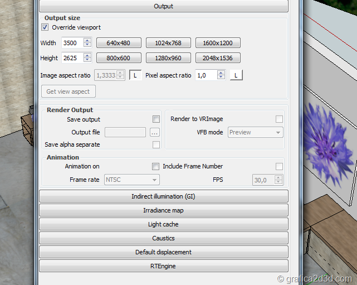The width and height of the screenshot is (357, 285).
Task: Decrease Height using the down spinner arrow
Action: (87, 60)
